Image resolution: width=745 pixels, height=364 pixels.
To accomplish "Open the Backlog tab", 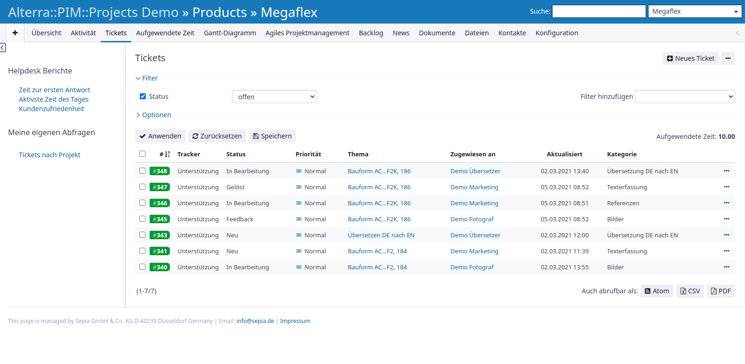I will click(x=370, y=33).
